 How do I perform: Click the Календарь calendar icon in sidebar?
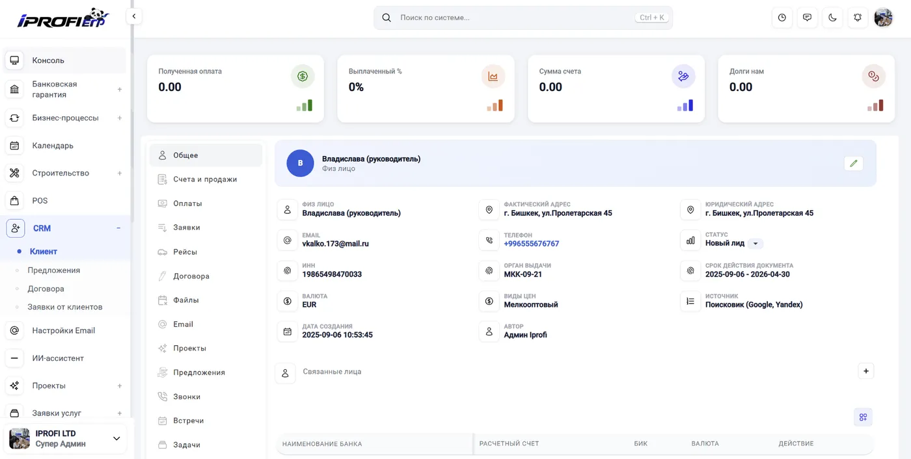click(x=14, y=146)
